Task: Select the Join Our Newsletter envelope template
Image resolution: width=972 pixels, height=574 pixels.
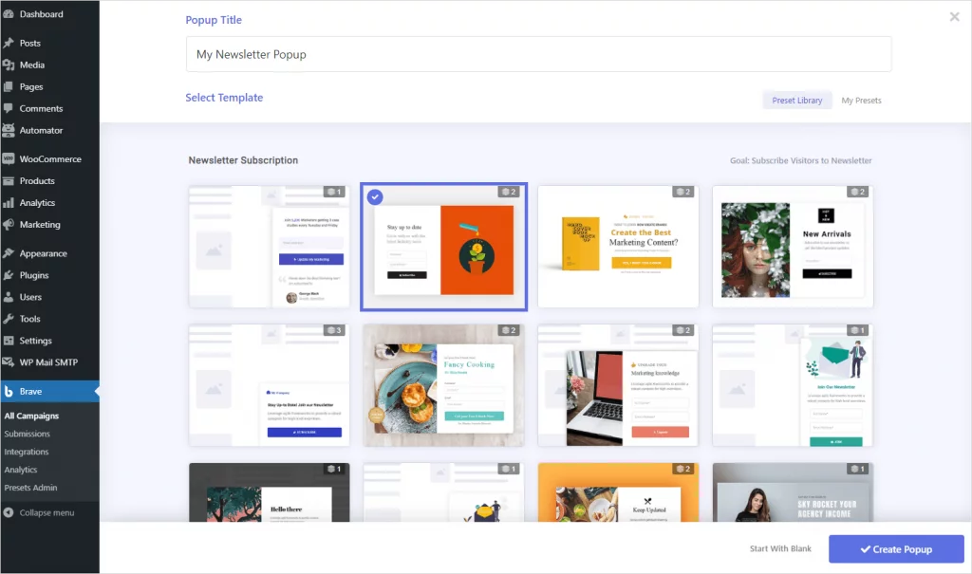Action: tap(793, 385)
